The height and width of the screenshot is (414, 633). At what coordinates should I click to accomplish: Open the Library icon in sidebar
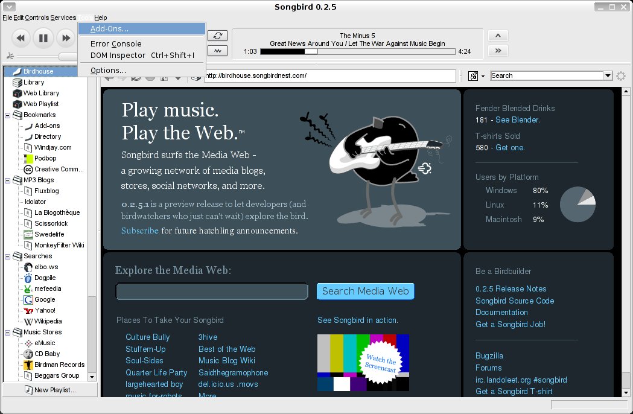pyautogui.click(x=17, y=83)
